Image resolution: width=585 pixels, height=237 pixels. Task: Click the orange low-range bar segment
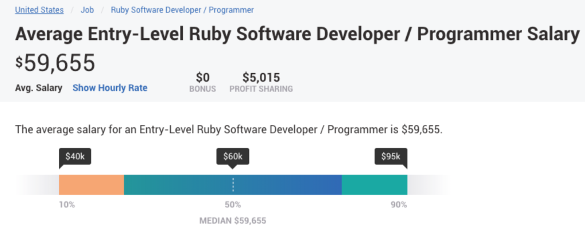tap(91, 185)
